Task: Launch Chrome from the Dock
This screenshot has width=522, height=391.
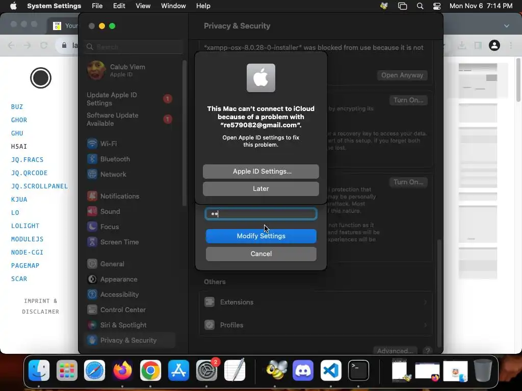Action: [150, 370]
